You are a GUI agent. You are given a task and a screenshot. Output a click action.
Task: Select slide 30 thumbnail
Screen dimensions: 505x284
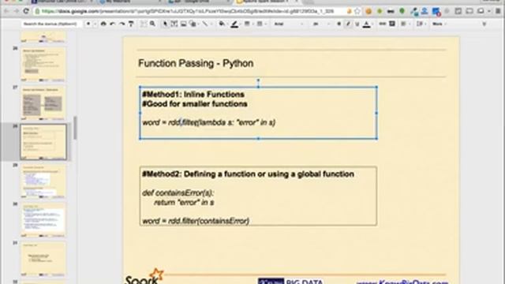click(x=43, y=219)
